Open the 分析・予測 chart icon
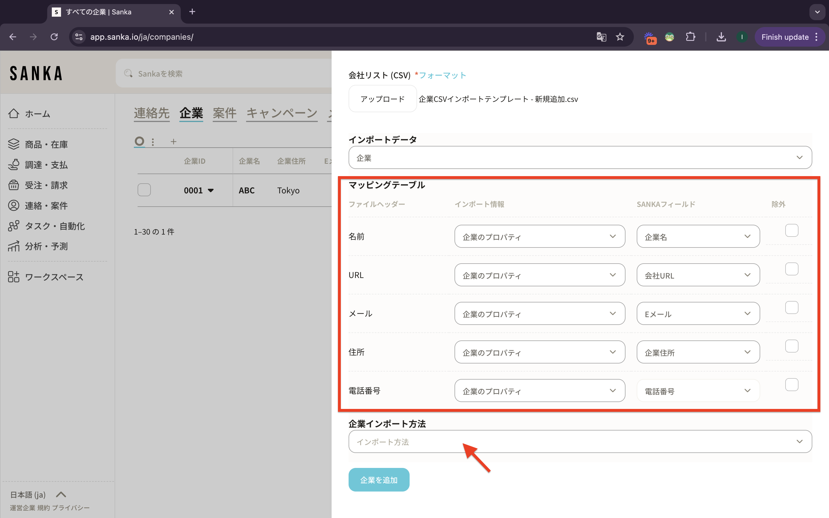Viewport: 829px width, 518px height. point(14,246)
